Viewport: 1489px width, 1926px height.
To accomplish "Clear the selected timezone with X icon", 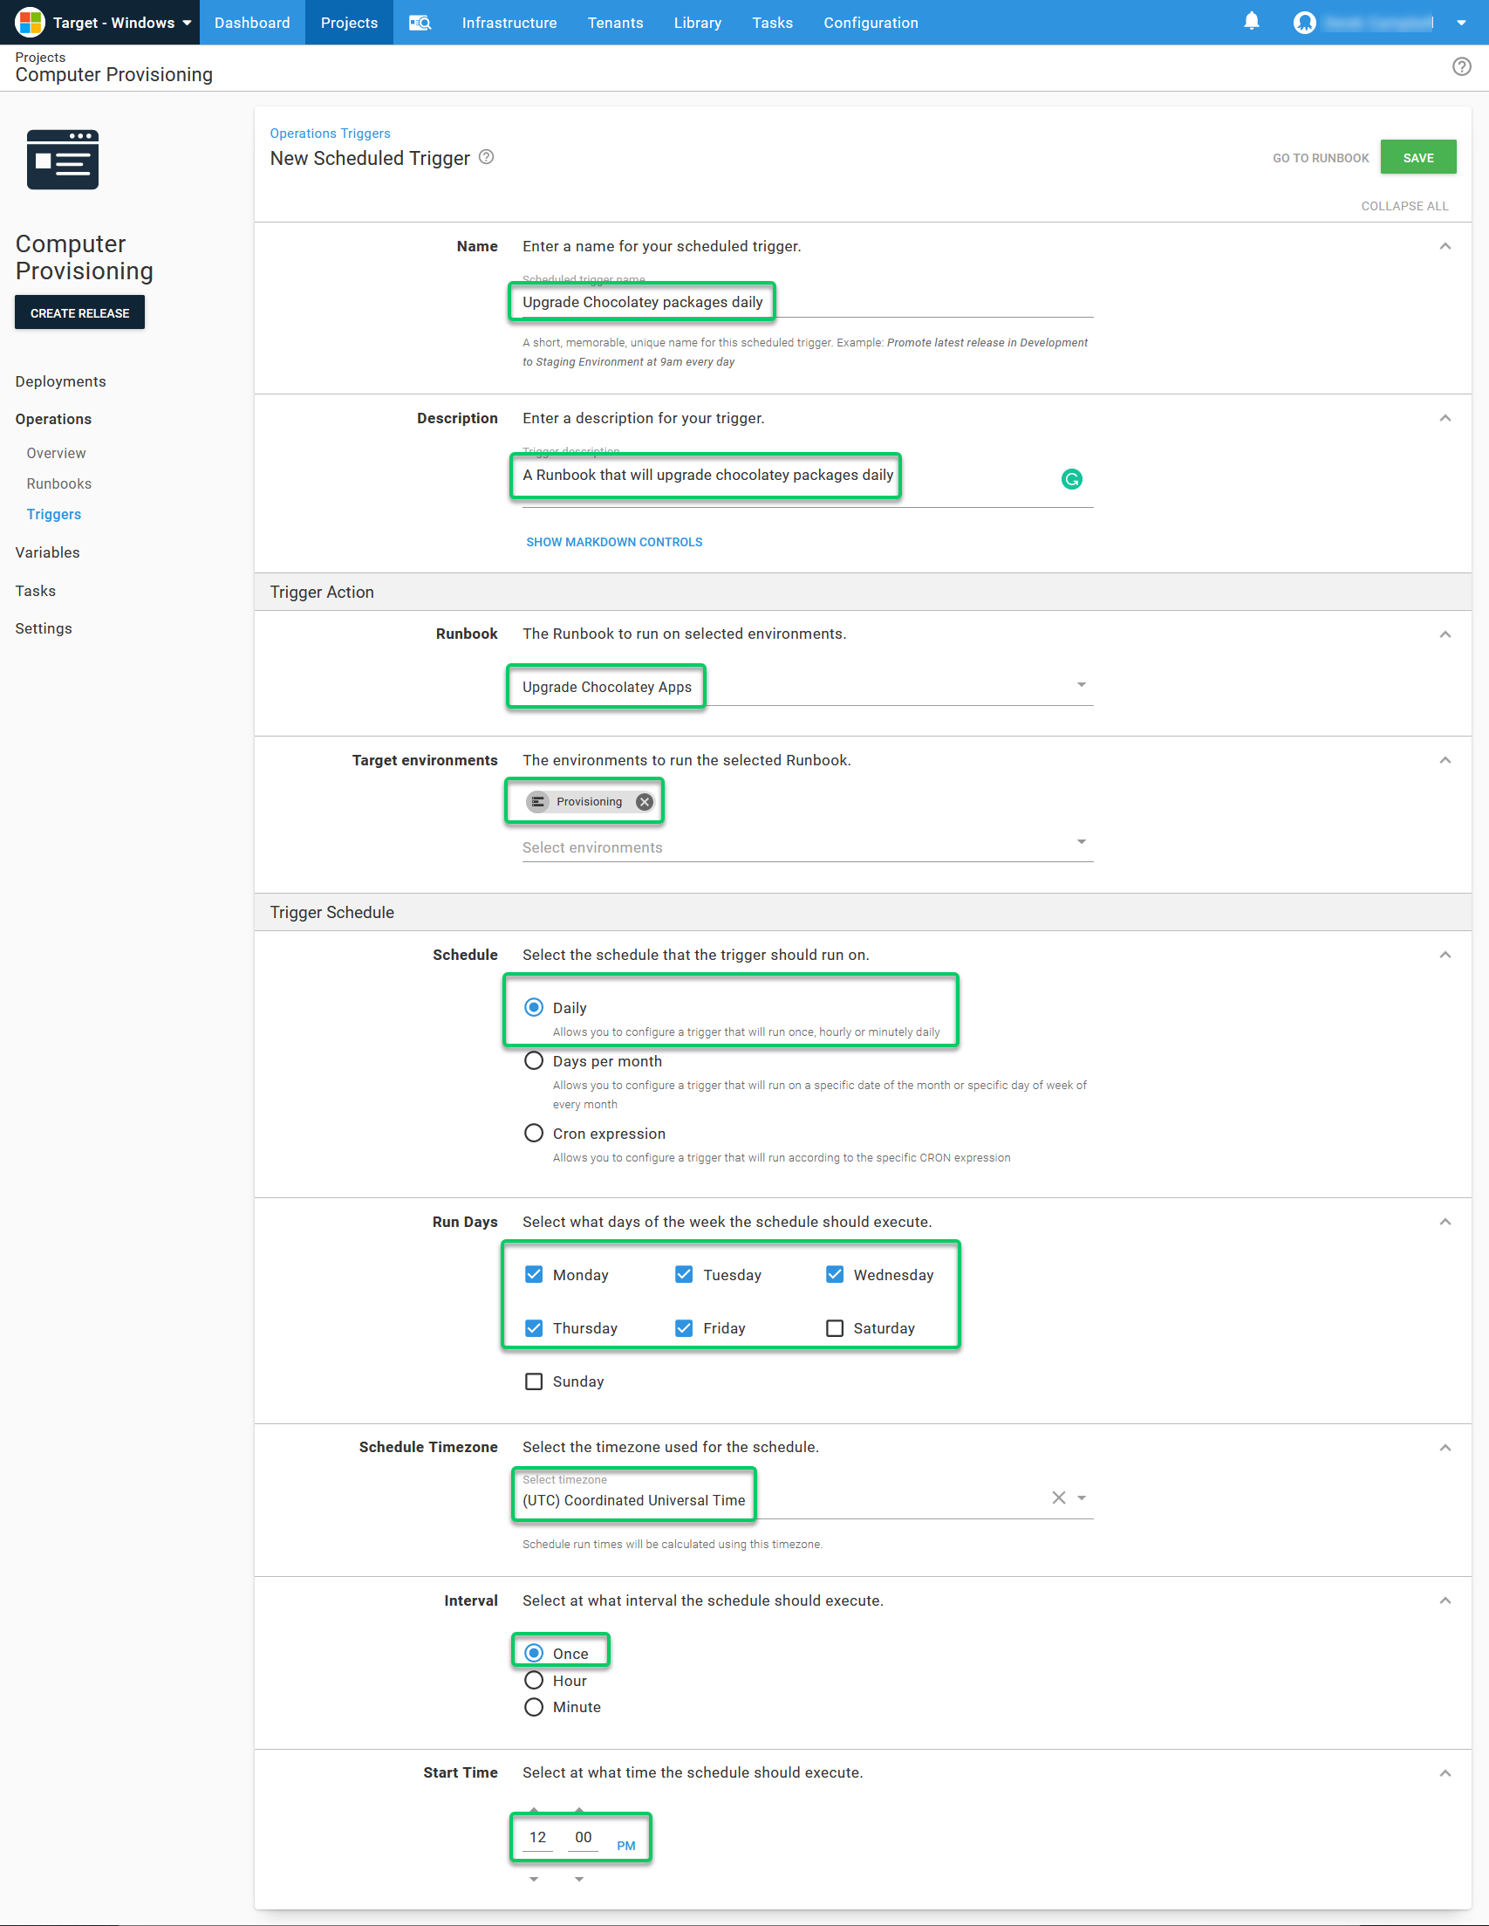I will click(1058, 1498).
